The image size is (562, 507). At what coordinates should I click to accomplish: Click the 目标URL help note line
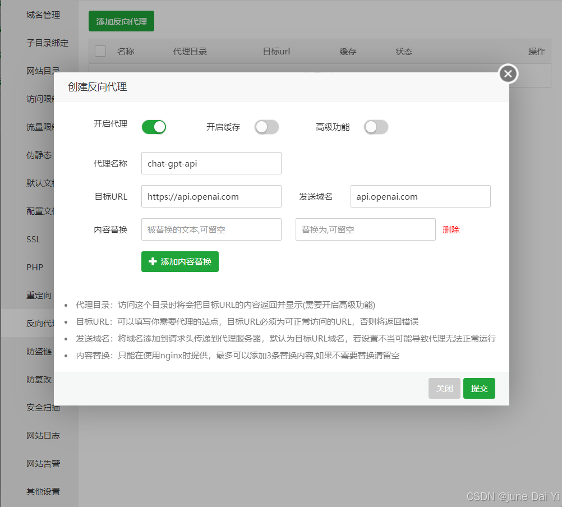pyautogui.click(x=247, y=322)
